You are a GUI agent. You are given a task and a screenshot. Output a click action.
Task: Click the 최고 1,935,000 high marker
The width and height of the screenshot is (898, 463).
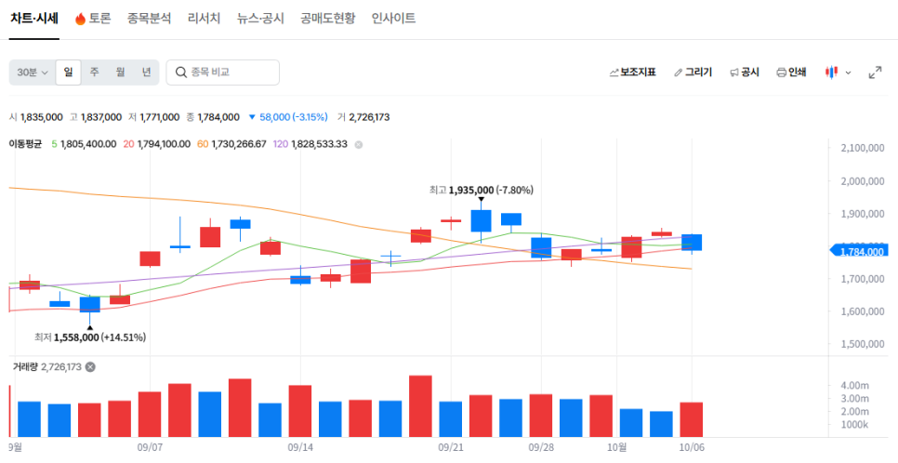pos(482,190)
